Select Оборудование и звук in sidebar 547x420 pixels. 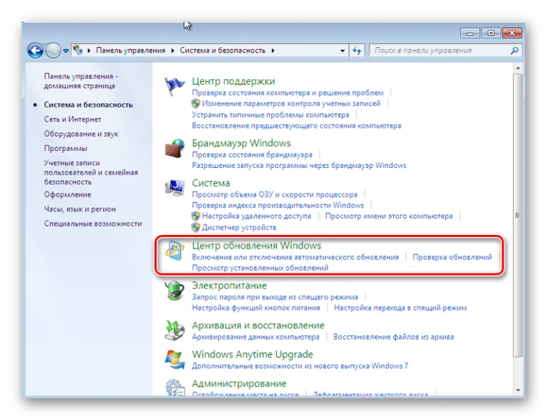point(81,134)
